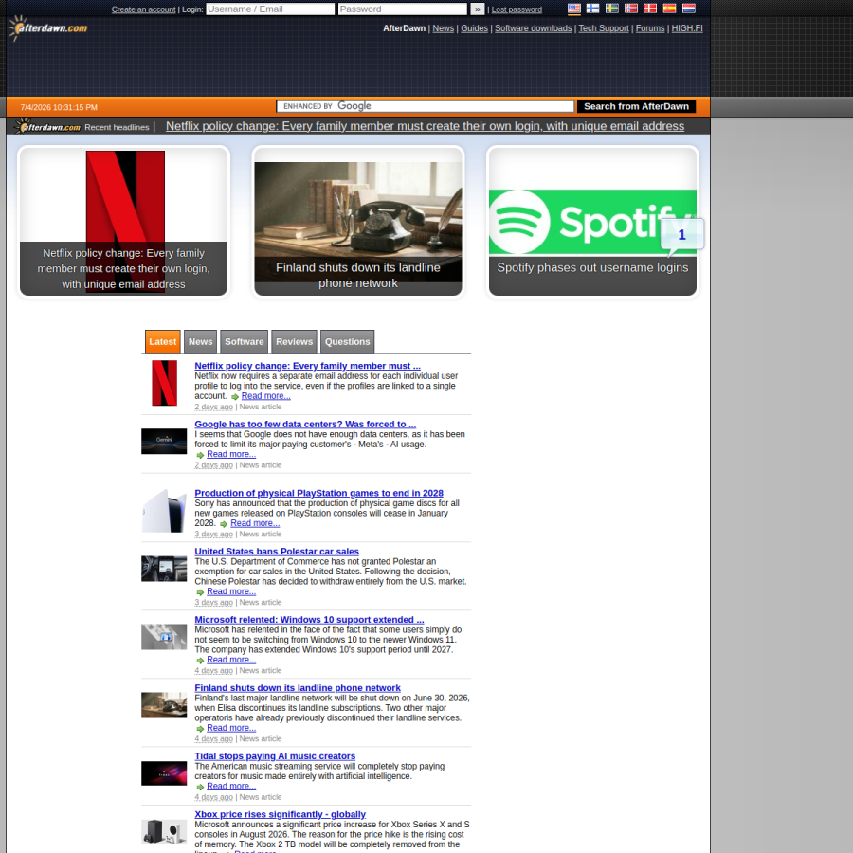The height and width of the screenshot is (853, 853).
Task: Open the 'Netflix policy change: Every family member must ...' title
Action: tap(307, 366)
